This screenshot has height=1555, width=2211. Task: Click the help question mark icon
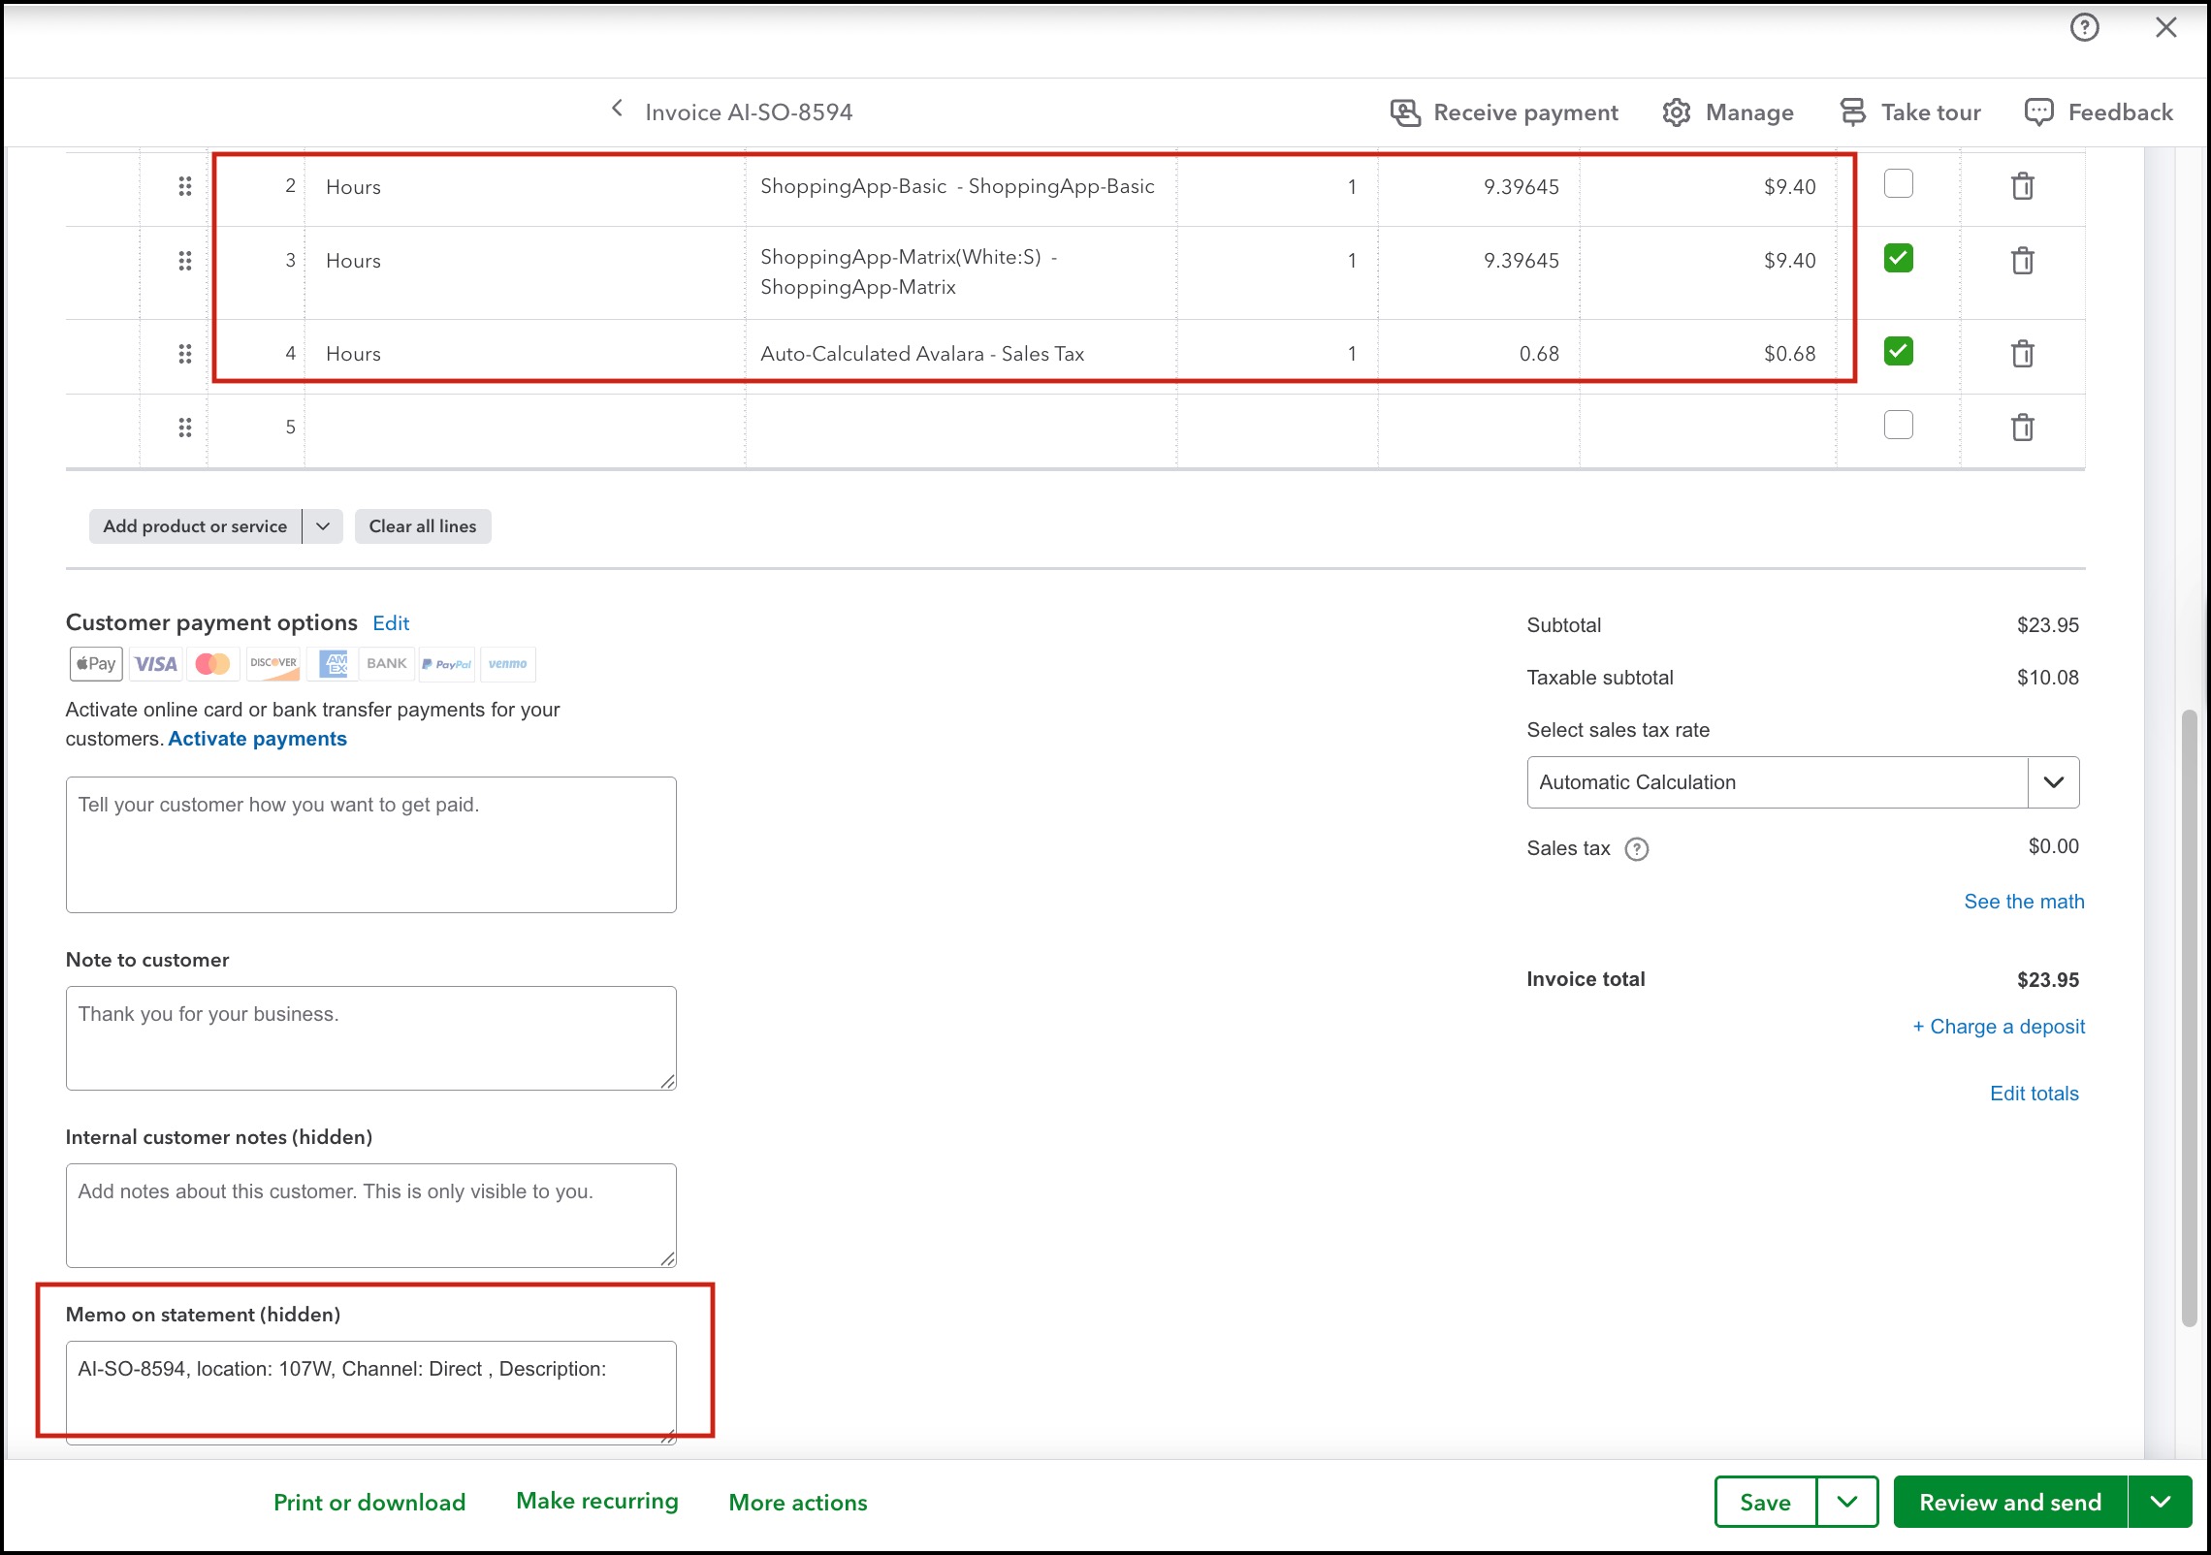coord(2084,27)
